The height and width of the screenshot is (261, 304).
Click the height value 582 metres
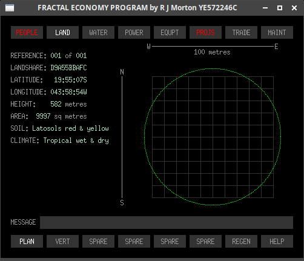tap(68, 104)
